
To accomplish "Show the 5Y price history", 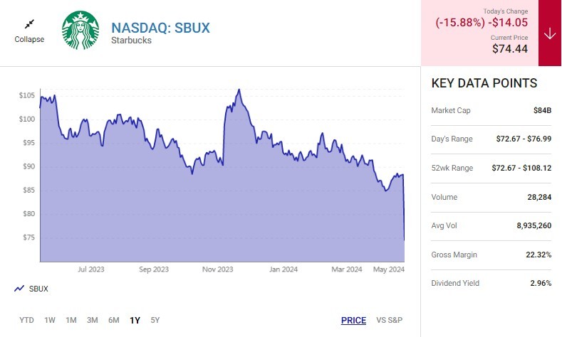I will (155, 320).
